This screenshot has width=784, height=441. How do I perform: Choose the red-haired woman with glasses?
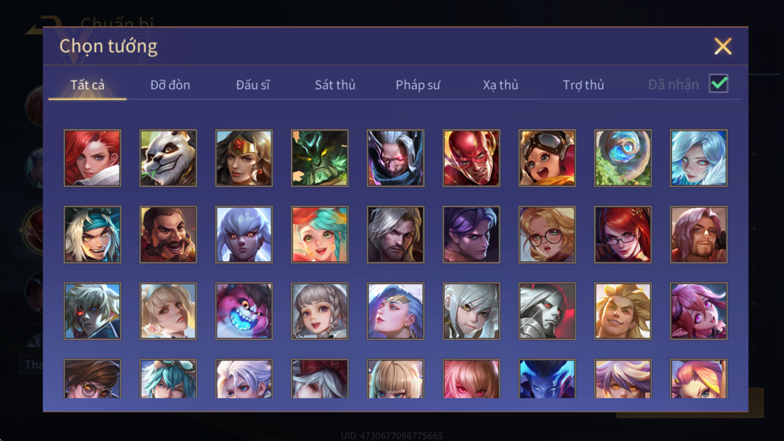point(623,234)
